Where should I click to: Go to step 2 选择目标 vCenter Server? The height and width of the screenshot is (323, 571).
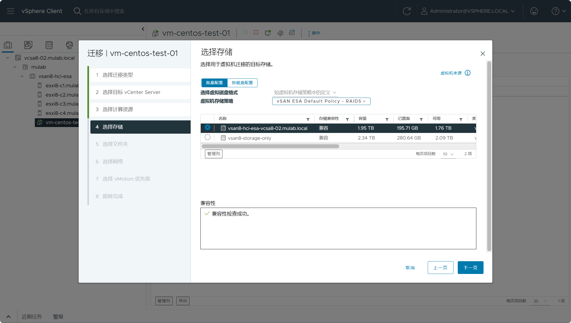(x=140, y=92)
